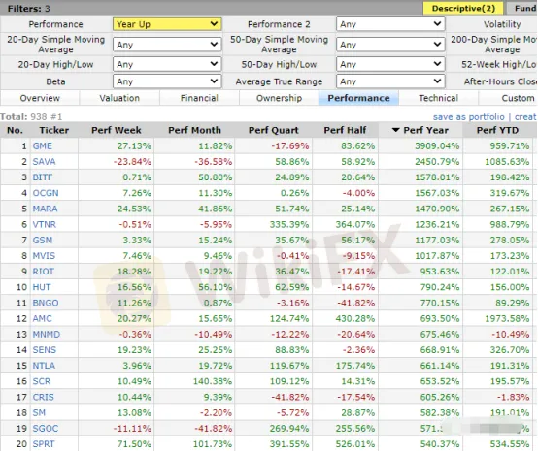
Task: Click the 'Filters: 3' label
Action: pyautogui.click(x=28, y=9)
